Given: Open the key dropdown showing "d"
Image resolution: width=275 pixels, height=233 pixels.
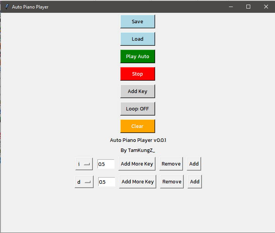Looking at the screenshot, I should 84,182.
